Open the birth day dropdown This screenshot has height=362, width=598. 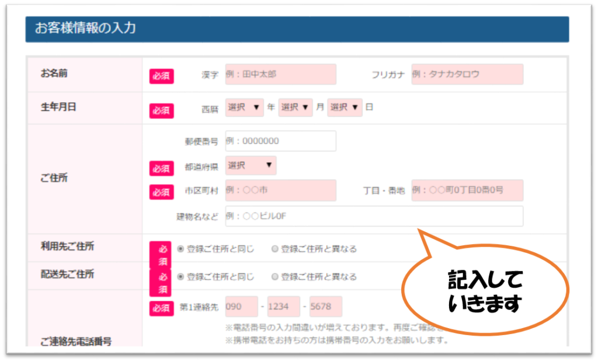pyautogui.click(x=345, y=107)
